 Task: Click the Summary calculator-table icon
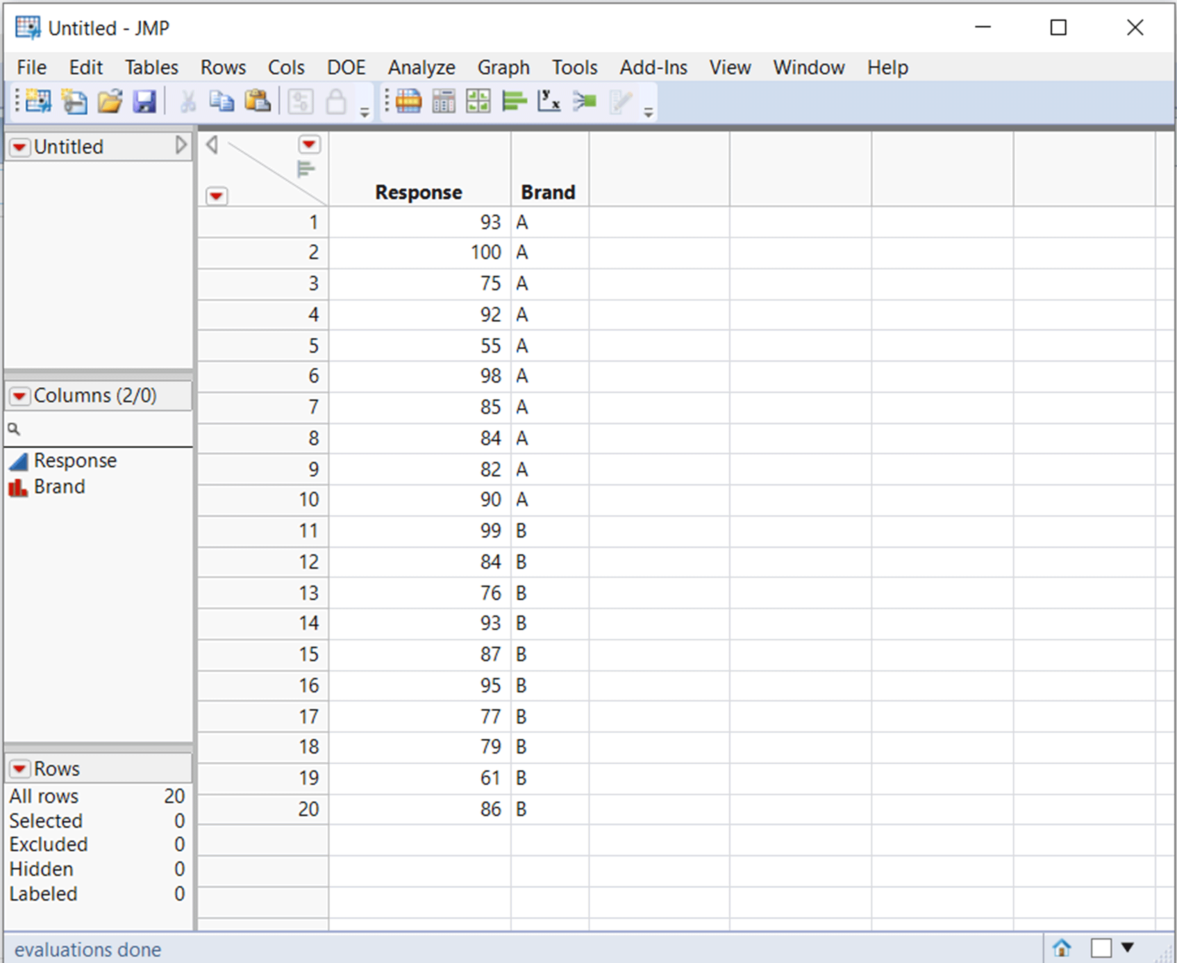[444, 101]
